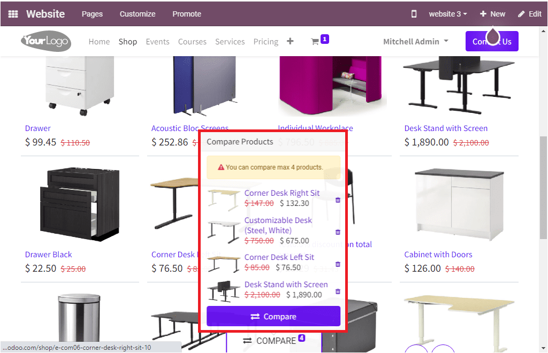Open the Cabinet with Doors product page
This screenshot has width=548, height=353.
438,255
